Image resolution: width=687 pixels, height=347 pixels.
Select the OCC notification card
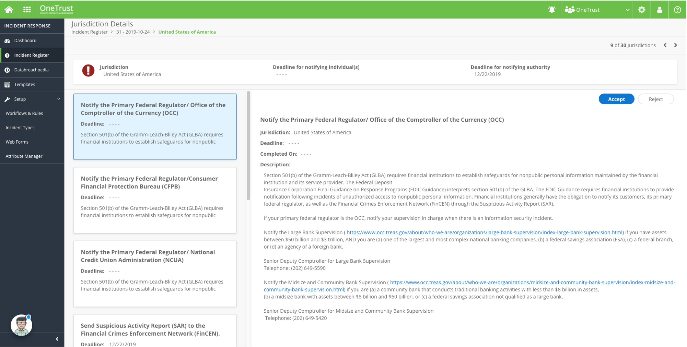[x=155, y=127]
